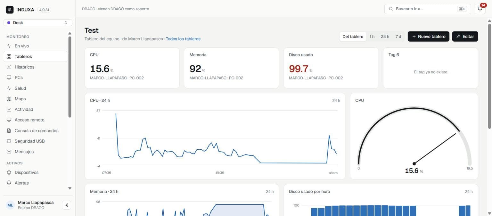Viewport: 492px width, 216px height.
Task: Go to Mensajes in the sidebar
Action: pyautogui.click(x=35, y=152)
